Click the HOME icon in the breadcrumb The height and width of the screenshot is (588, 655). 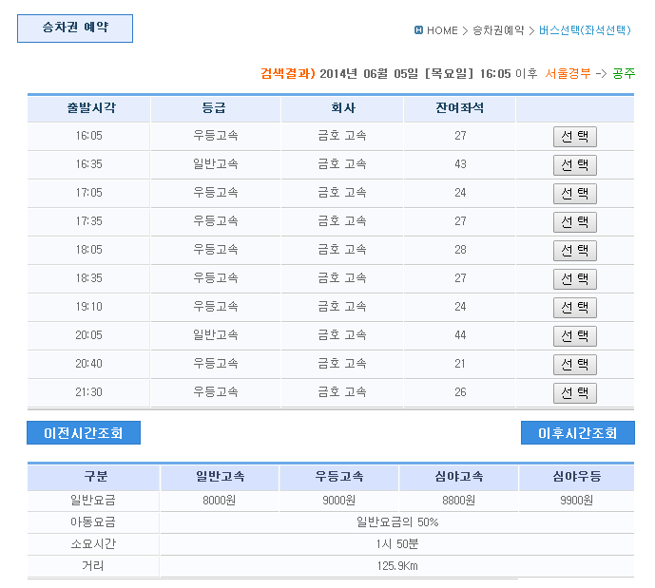418,30
